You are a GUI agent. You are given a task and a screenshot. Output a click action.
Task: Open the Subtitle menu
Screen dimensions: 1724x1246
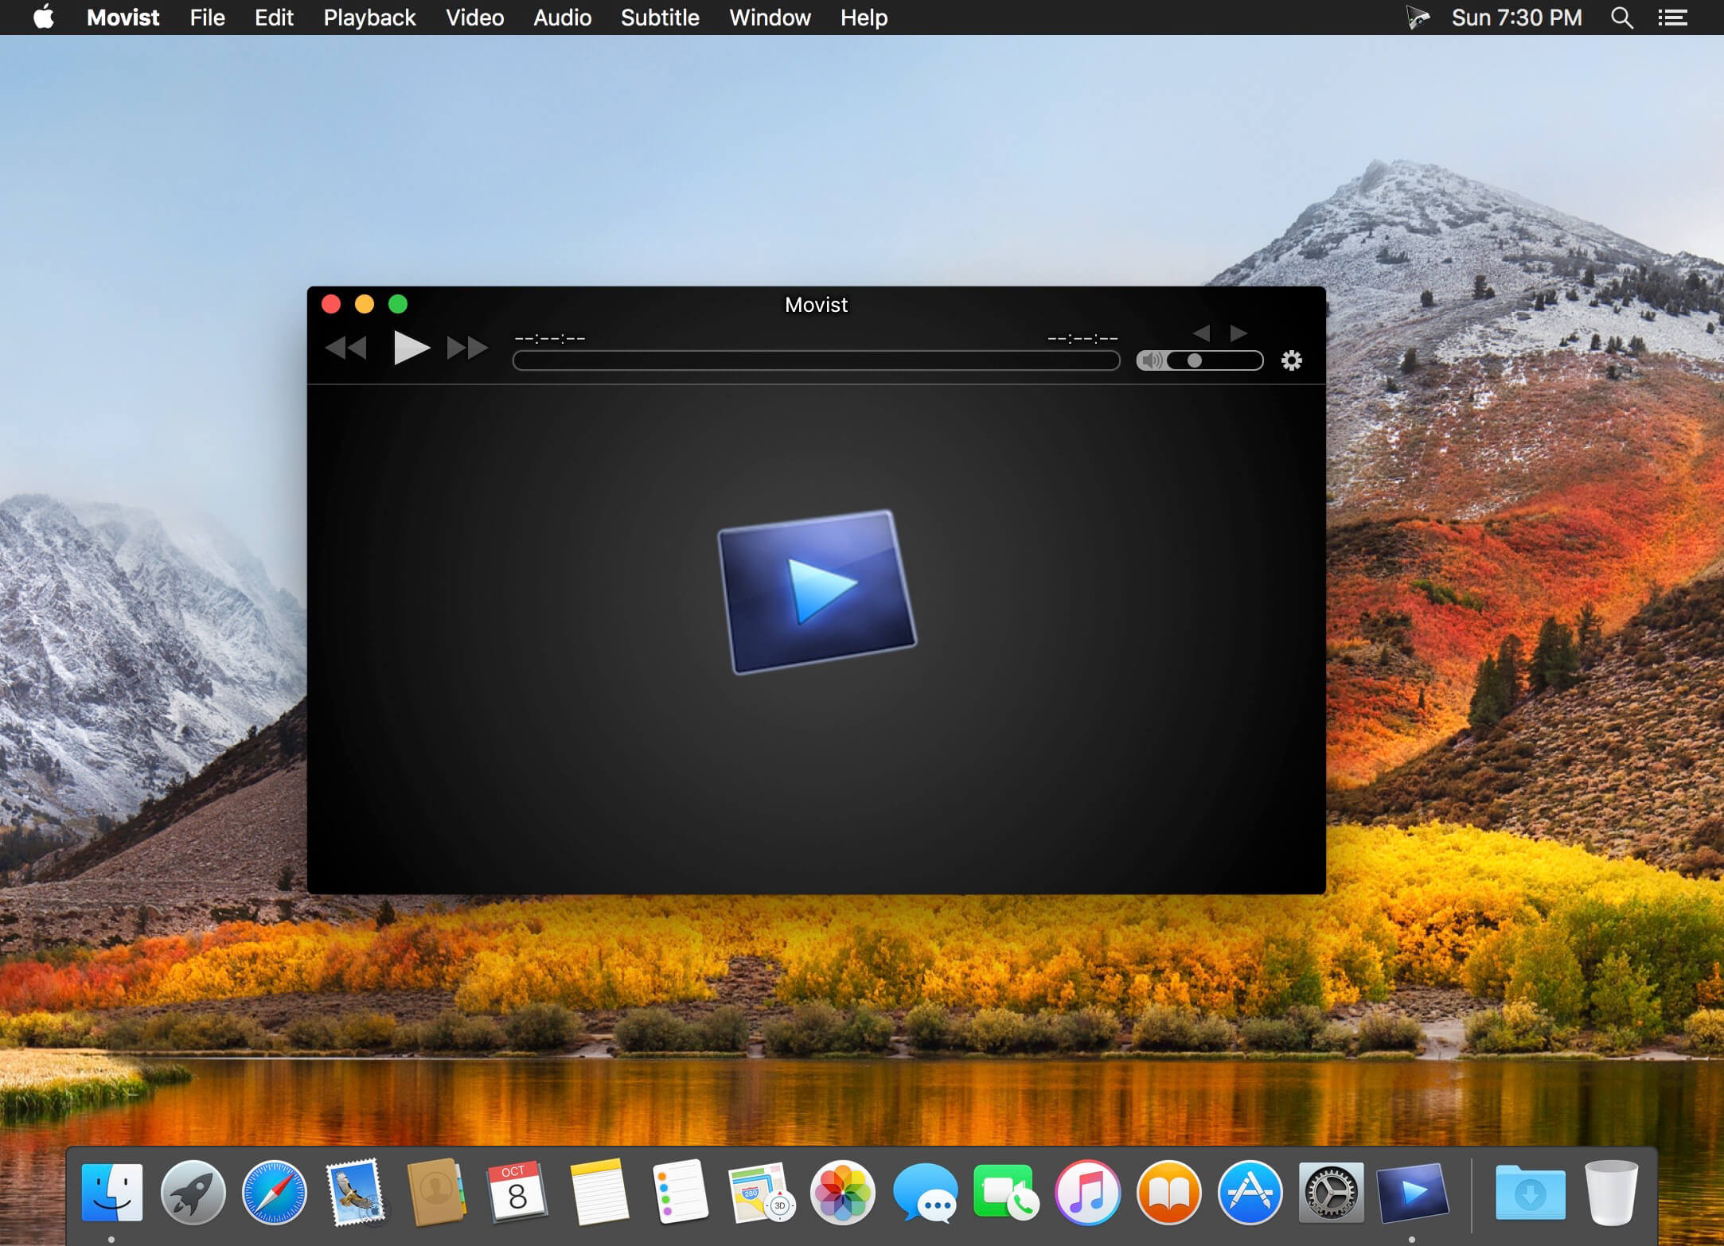(x=661, y=18)
